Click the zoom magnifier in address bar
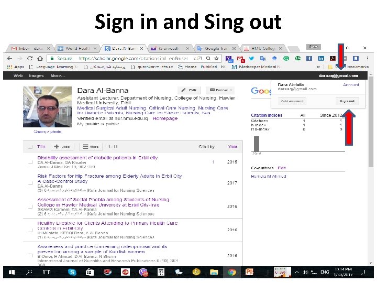The image size is (377, 283). (x=208, y=58)
